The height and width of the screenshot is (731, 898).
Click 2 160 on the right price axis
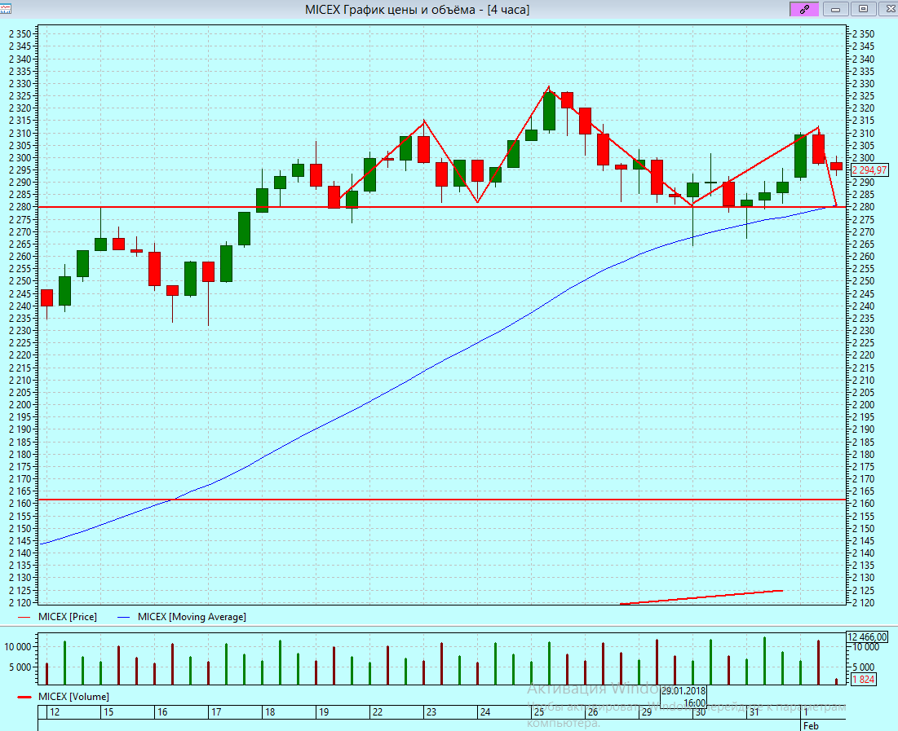click(x=864, y=504)
